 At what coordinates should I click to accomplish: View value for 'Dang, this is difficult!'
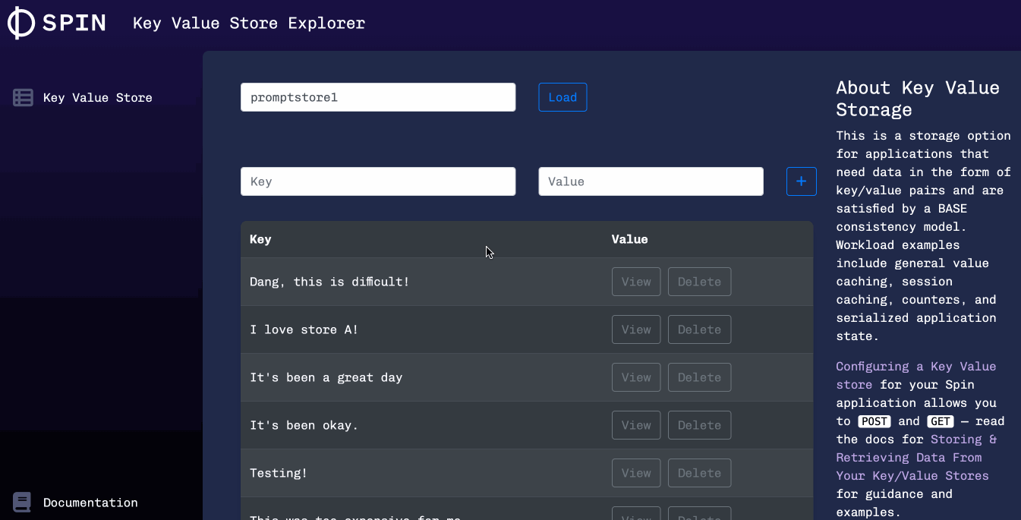pyautogui.click(x=636, y=282)
